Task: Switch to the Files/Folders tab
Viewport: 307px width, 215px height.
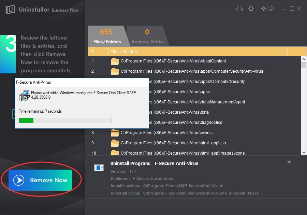Action: [107, 36]
